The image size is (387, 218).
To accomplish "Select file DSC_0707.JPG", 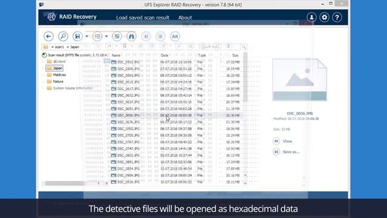I will point(128,142).
